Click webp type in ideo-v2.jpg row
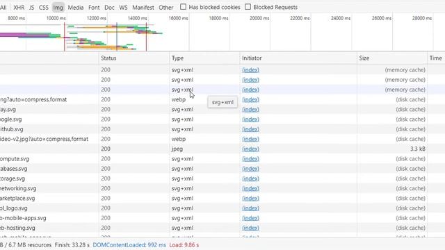 [179, 139]
